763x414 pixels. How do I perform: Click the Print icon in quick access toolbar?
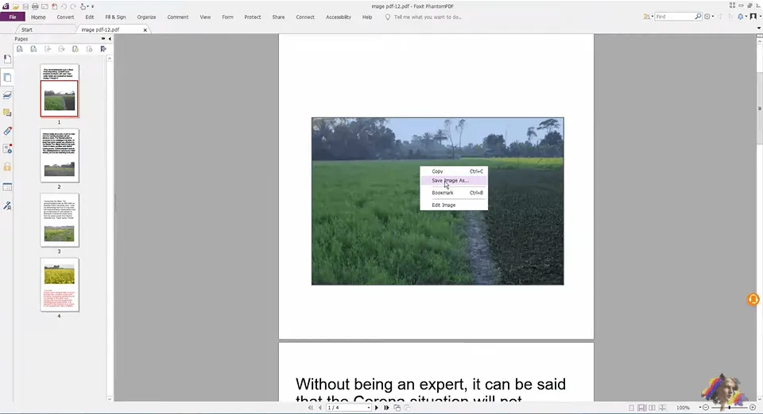pos(35,6)
